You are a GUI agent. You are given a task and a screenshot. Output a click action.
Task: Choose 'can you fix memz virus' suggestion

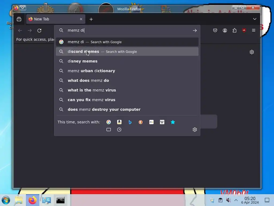[127, 100]
